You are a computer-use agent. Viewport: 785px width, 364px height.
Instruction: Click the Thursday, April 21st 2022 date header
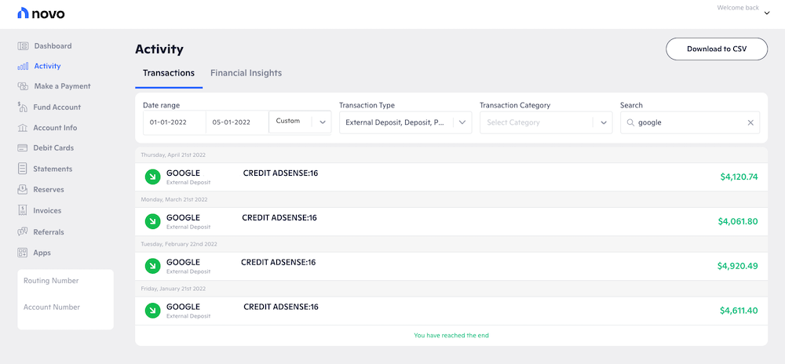point(173,155)
